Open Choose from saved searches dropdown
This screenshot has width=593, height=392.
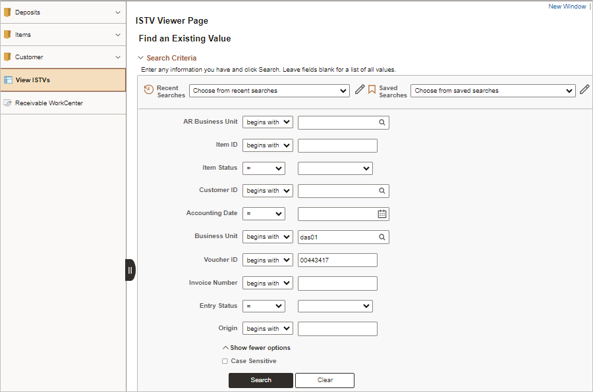tap(493, 91)
